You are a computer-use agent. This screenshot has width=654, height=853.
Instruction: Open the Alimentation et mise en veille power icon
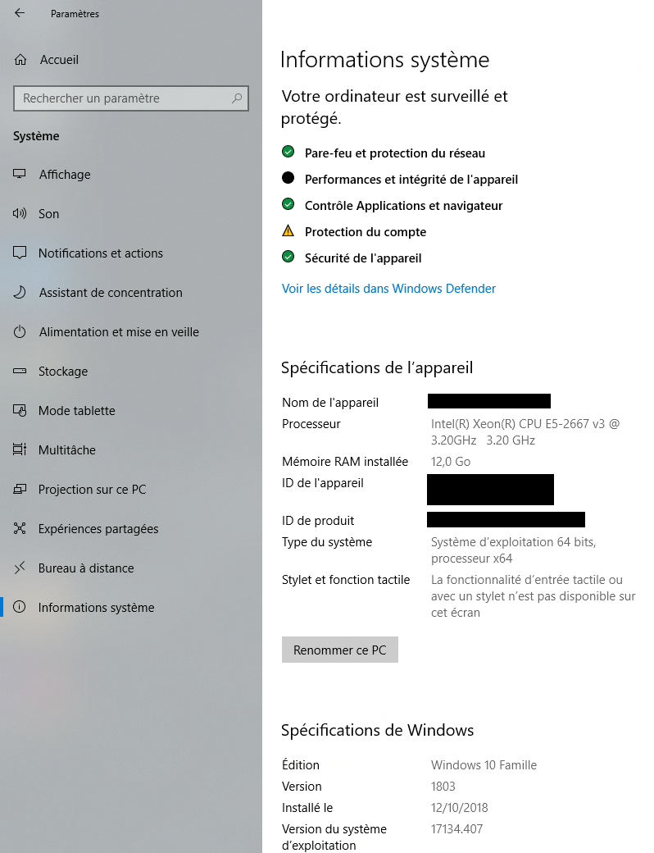pyautogui.click(x=20, y=332)
